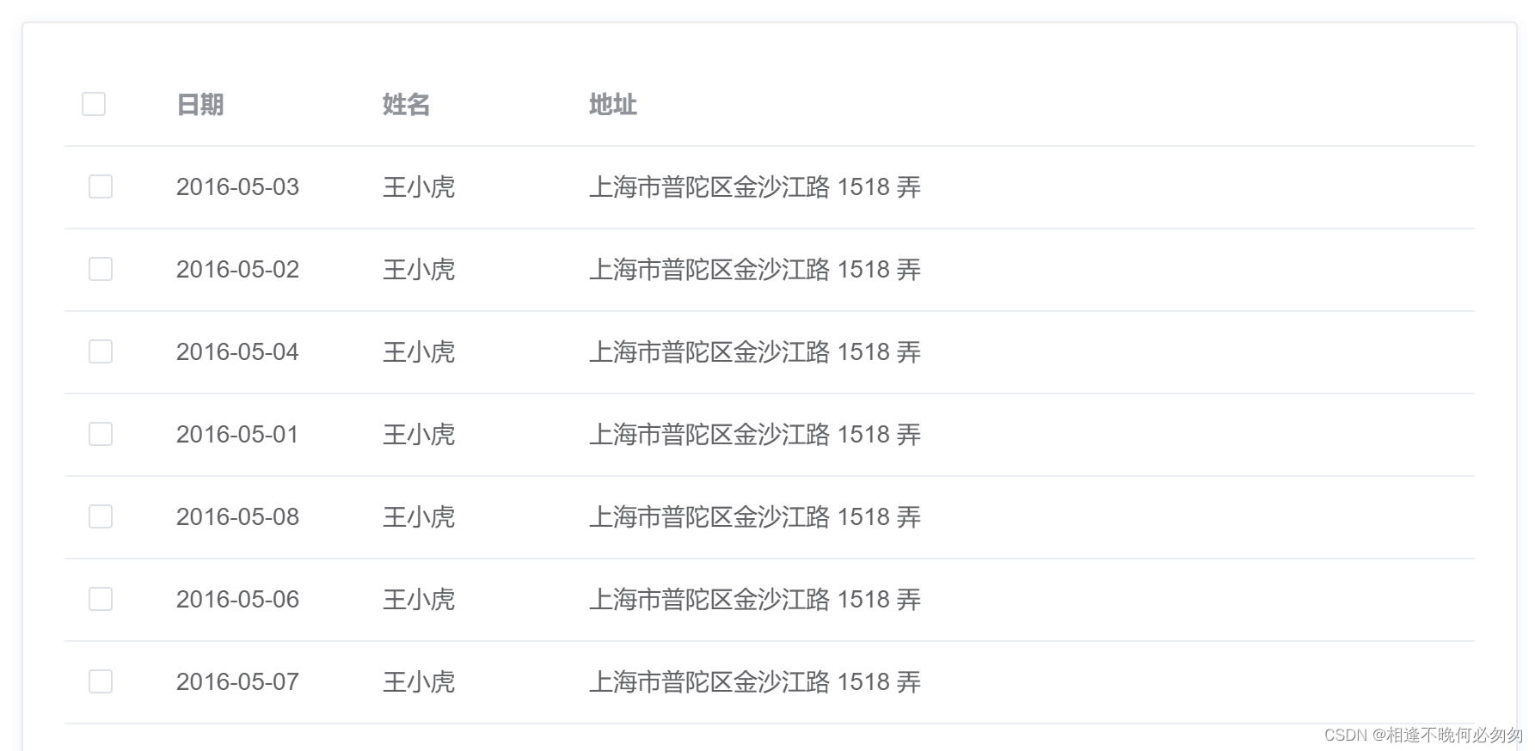
Task: Check the checkbox for row 2016-05-03
Action: [100, 186]
